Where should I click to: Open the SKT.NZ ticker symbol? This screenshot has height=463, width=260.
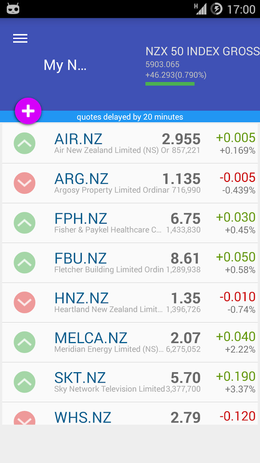(x=80, y=378)
